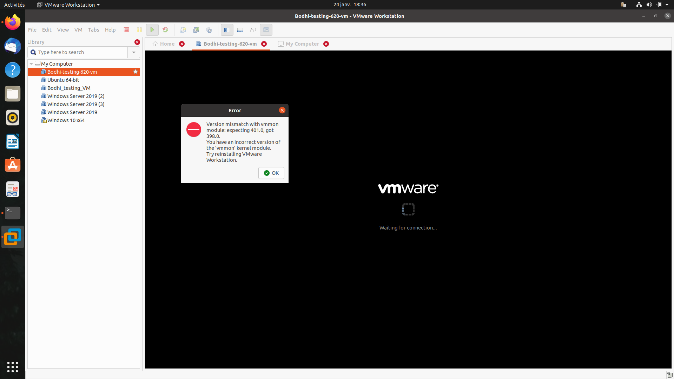
Task: Show Applications grid in the dock
Action: pyautogui.click(x=13, y=367)
